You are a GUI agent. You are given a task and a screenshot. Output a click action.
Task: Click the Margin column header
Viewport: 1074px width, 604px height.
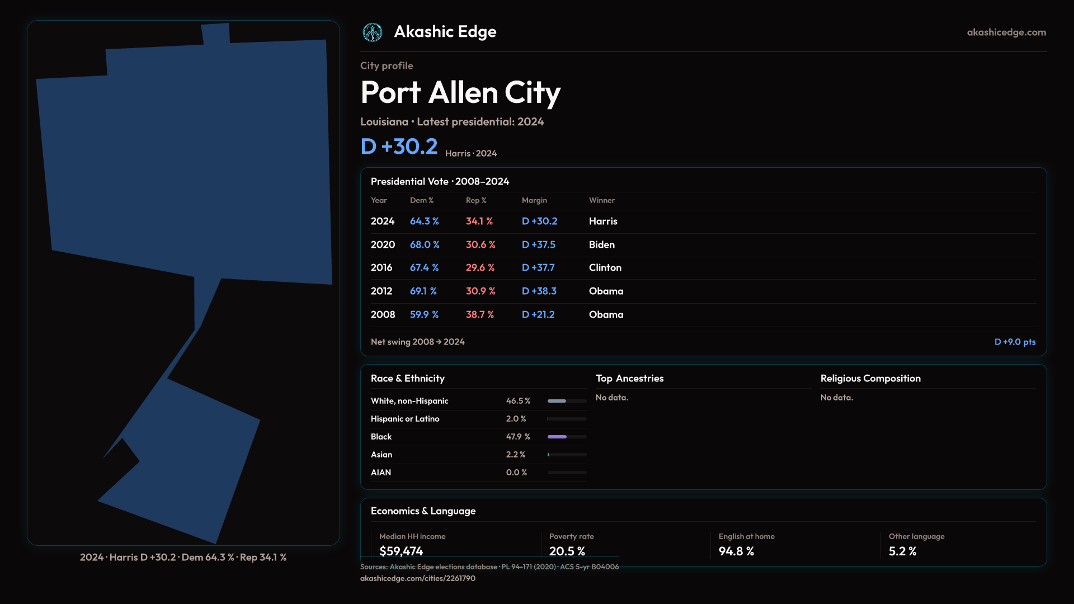click(534, 200)
